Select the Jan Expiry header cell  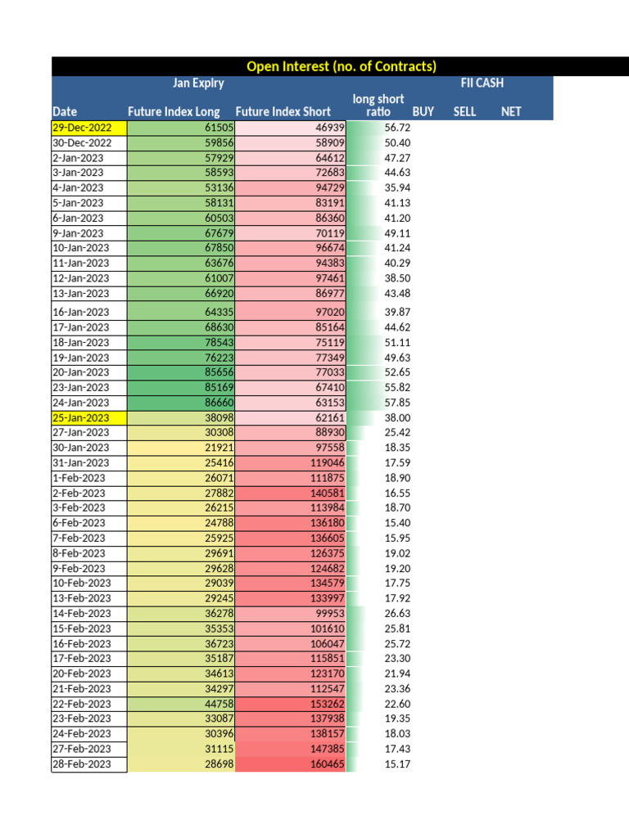coord(198,83)
